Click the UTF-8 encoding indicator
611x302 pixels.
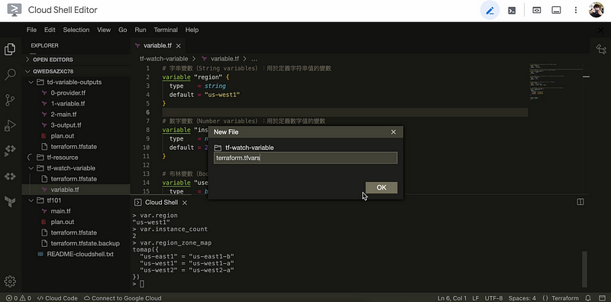(494, 298)
